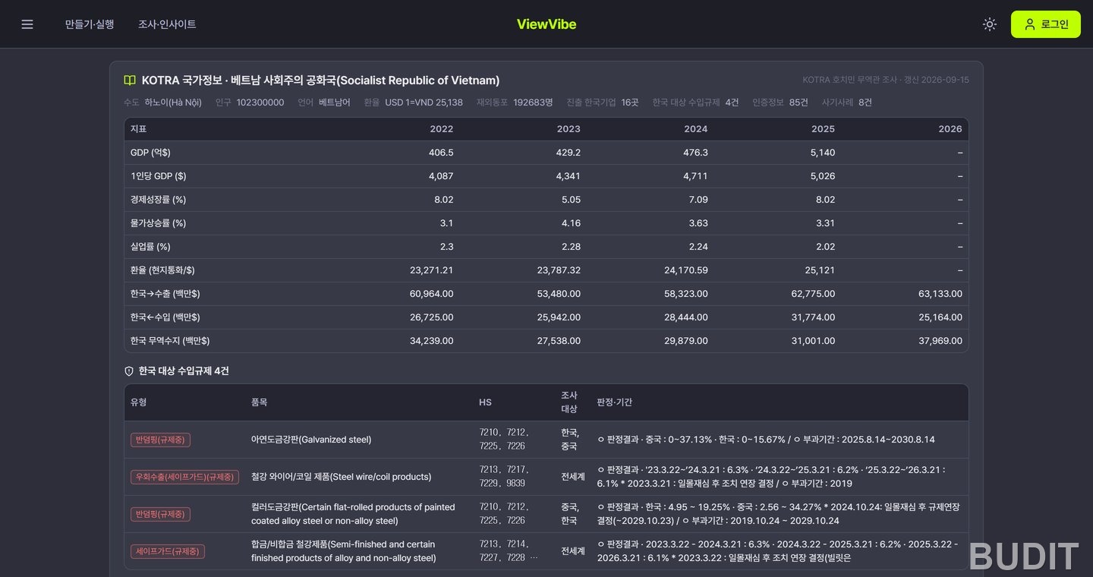
Task: Click the 물가상승률 (%) row label
Action: [158, 223]
